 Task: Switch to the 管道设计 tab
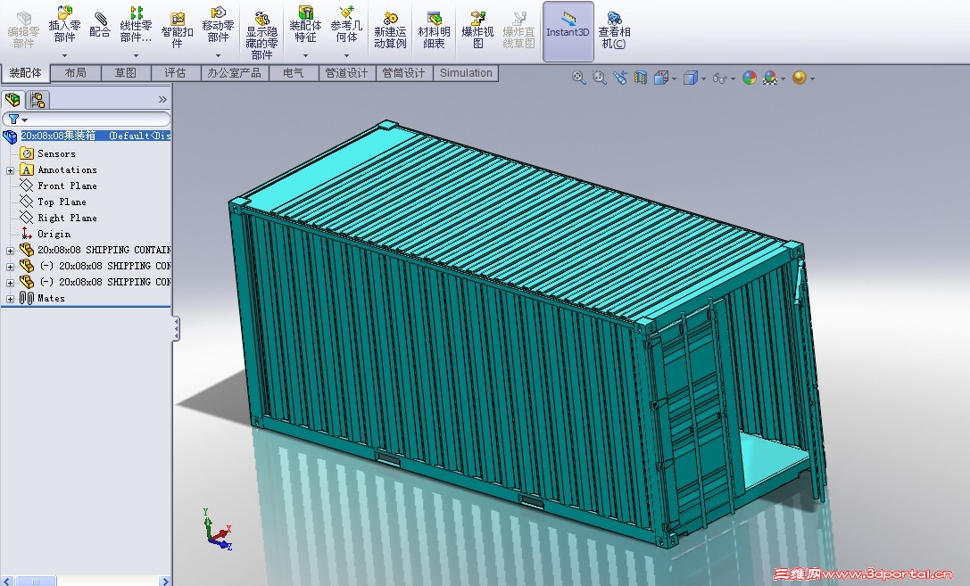[346, 73]
